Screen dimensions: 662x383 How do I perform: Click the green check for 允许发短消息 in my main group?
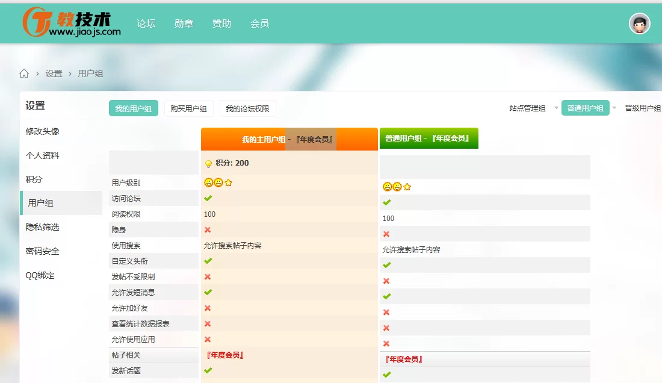pyautogui.click(x=208, y=292)
